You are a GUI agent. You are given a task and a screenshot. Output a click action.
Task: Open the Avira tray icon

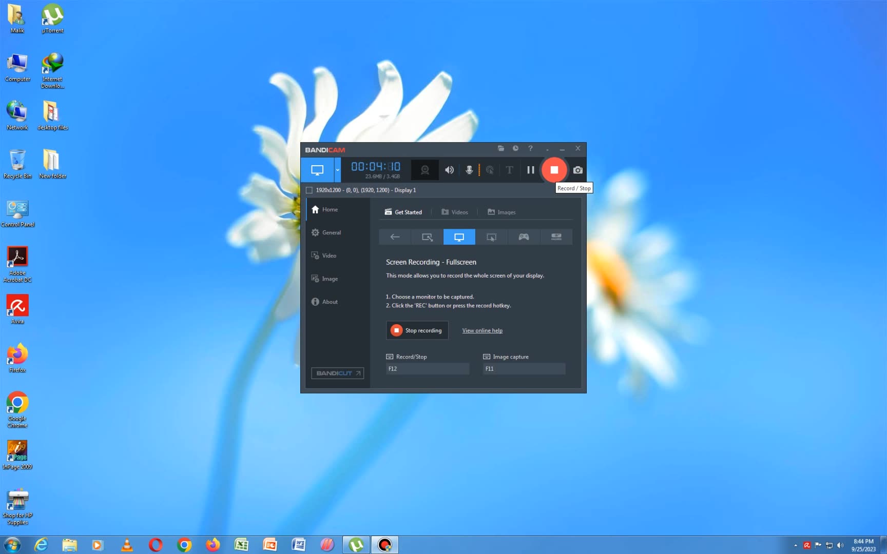pos(807,545)
